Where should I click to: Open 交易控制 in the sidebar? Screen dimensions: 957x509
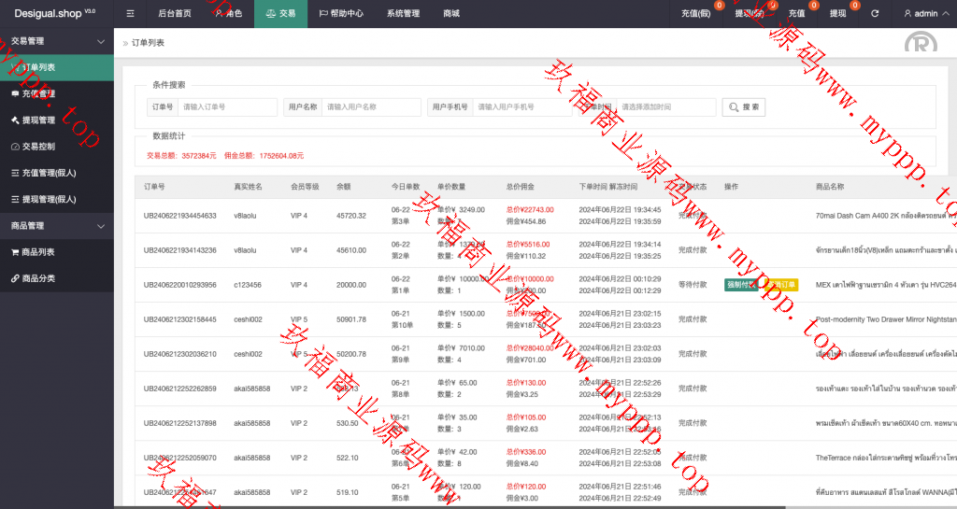tap(38, 147)
